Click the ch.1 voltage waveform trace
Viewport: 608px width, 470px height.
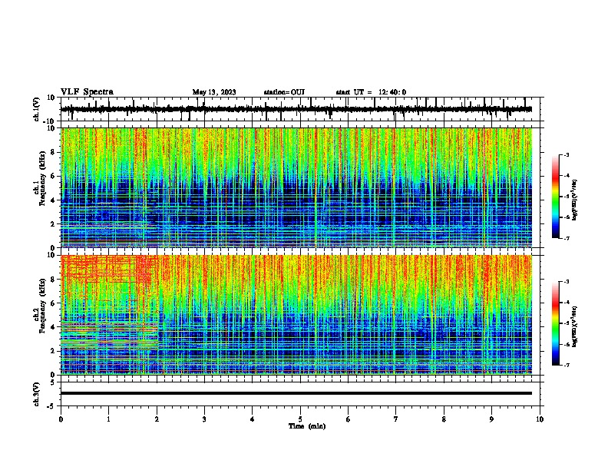coord(296,109)
